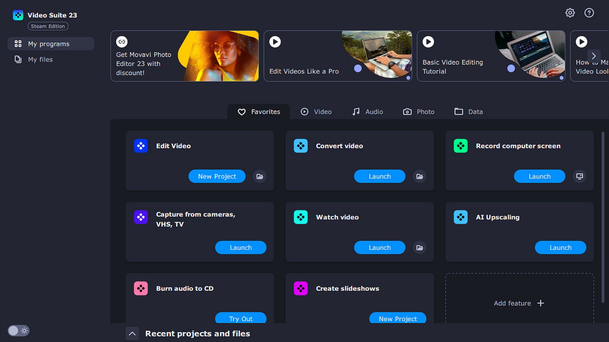
Task: Click the vertical scrollbar of the features list
Action: [x=603, y=217]
